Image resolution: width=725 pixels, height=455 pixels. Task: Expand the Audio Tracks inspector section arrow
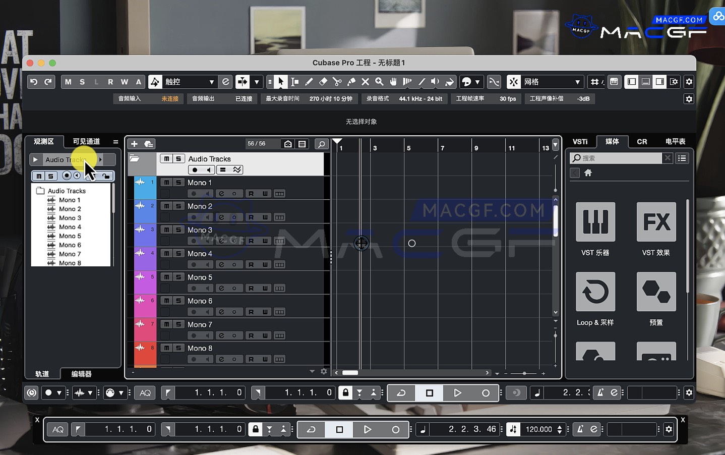[x=35, y=160]
